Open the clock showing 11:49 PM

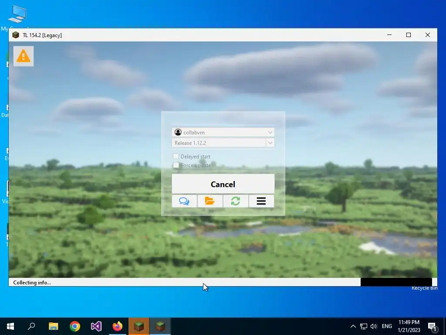pyautogui.click(x=409, y=326)
